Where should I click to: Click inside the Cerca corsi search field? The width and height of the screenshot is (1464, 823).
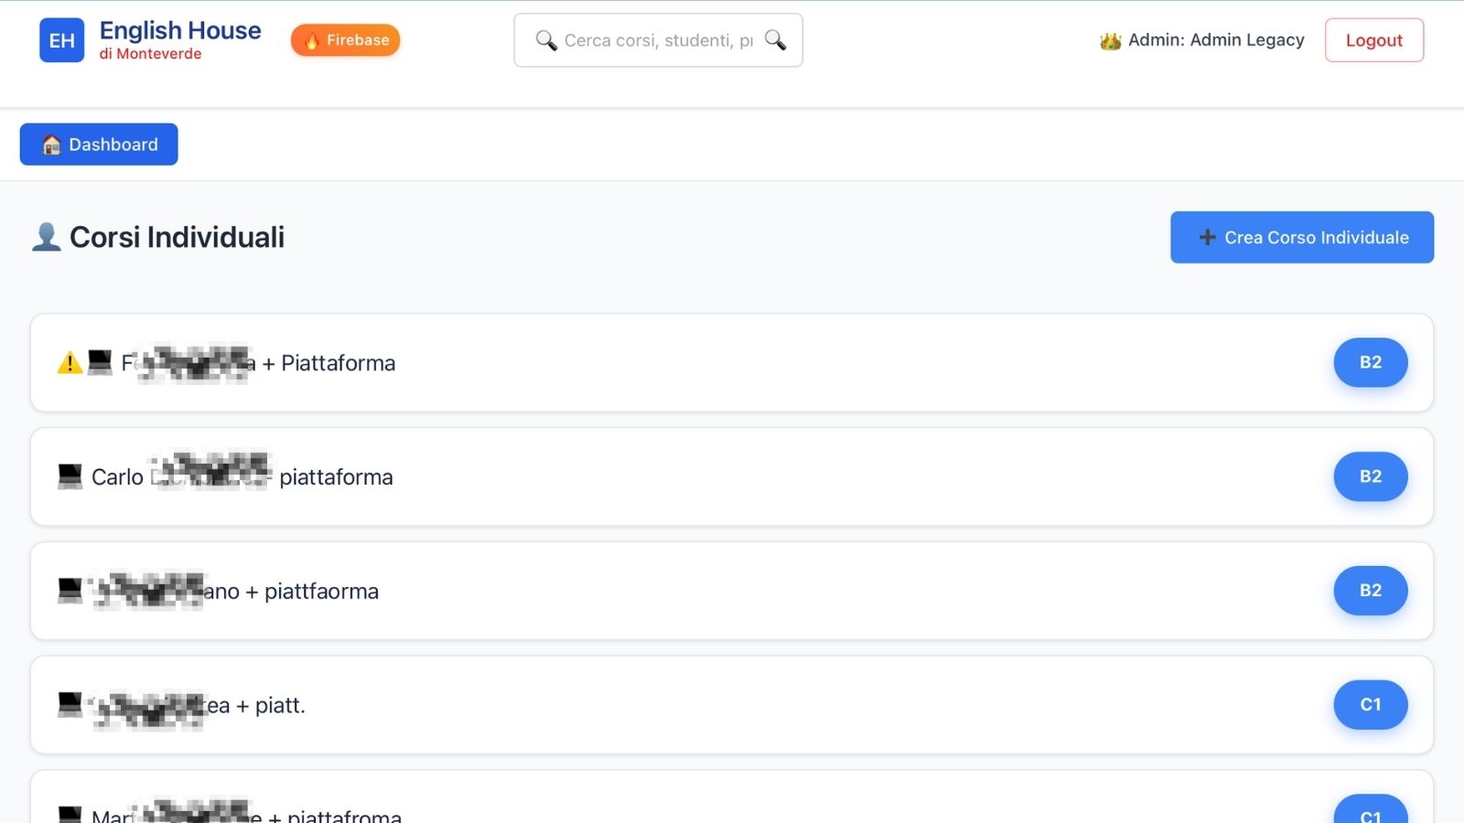(x=658, y=40)
